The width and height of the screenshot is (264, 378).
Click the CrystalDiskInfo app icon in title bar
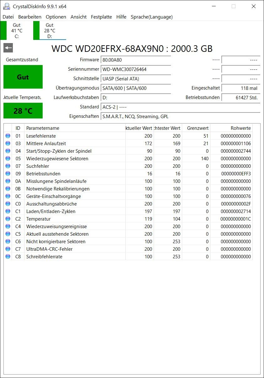pos(6,6)
